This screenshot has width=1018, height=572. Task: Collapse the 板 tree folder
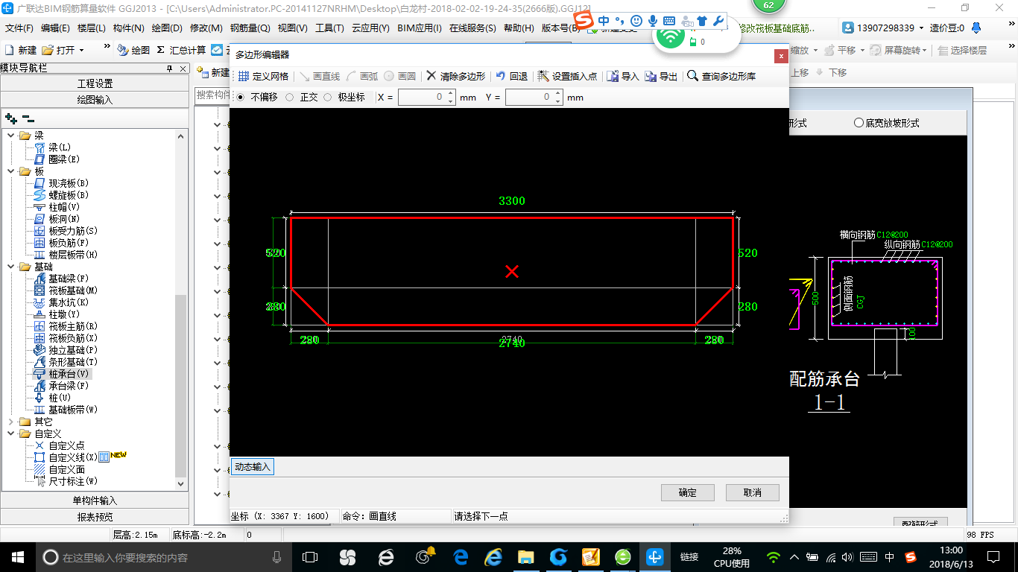(10, 171)
